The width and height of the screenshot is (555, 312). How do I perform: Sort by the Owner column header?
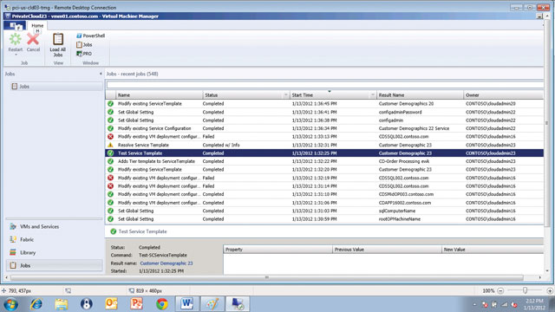pos(503,94)
